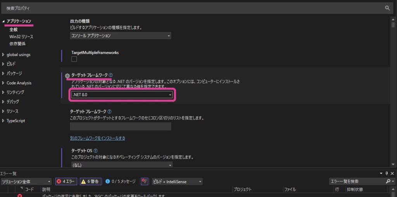Click gear icon beside ターゲット フレームワーク
The height and width of the screenshot is (197, 397).
[x=67, y=76]
